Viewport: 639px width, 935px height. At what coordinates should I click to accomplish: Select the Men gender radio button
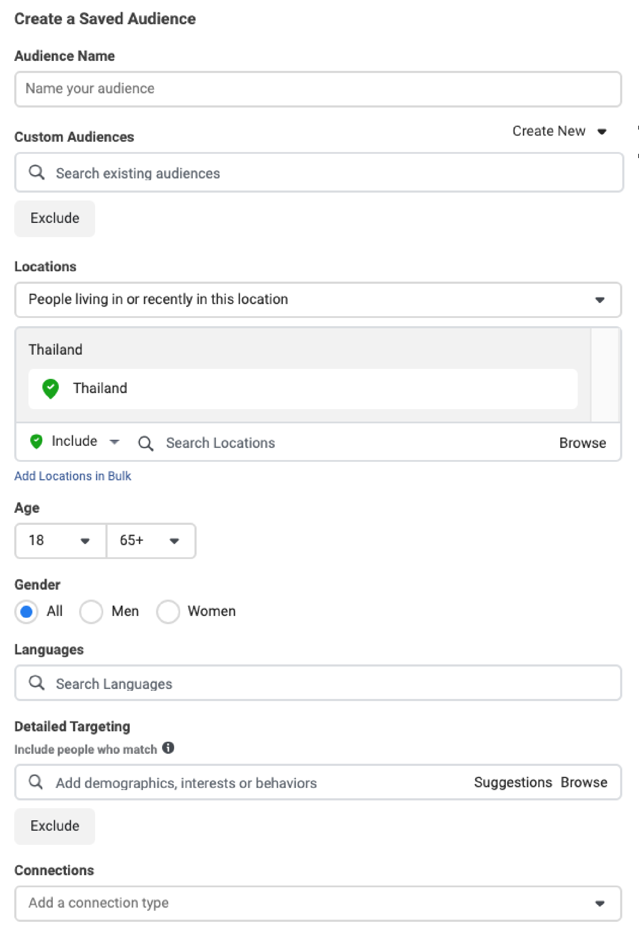pyautogui.click(x=91, y=612)
